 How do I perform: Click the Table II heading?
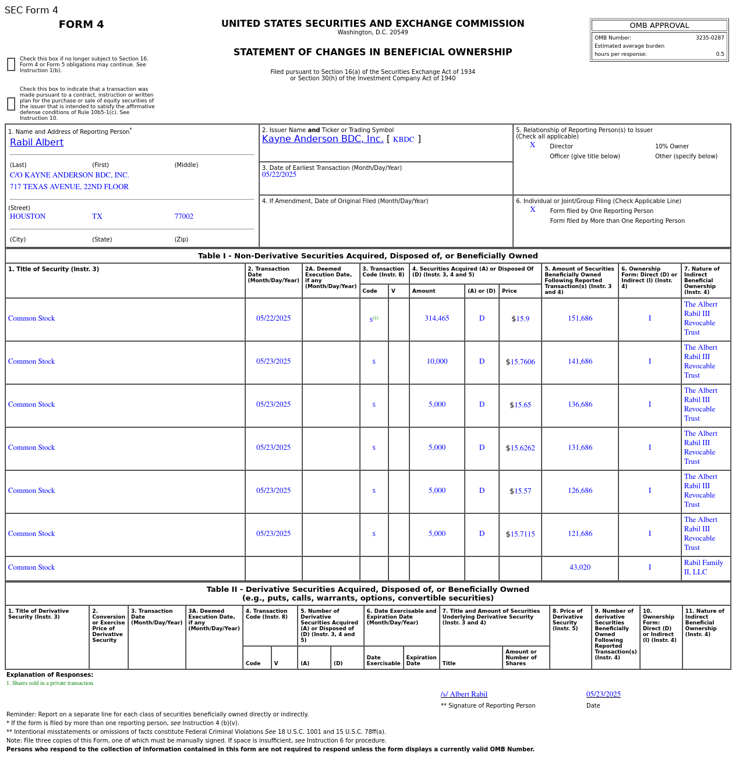tap(368, 594)
